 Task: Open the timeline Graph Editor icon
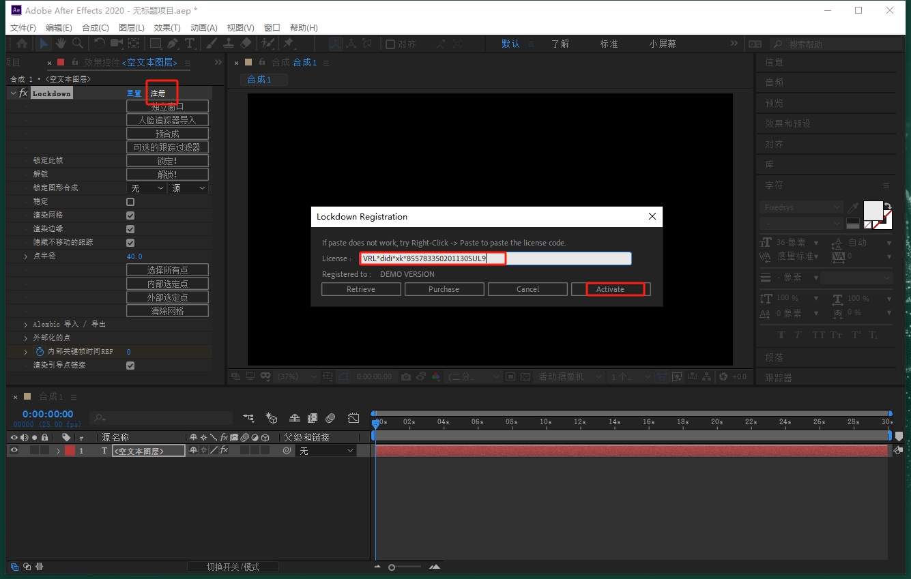coord(353,418)
